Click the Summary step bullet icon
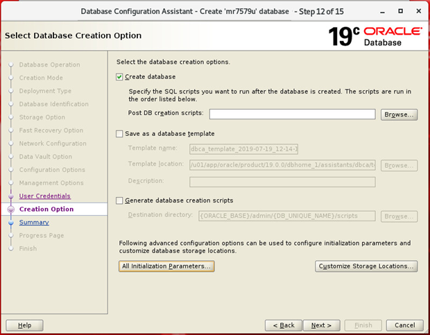 [11, 223]
